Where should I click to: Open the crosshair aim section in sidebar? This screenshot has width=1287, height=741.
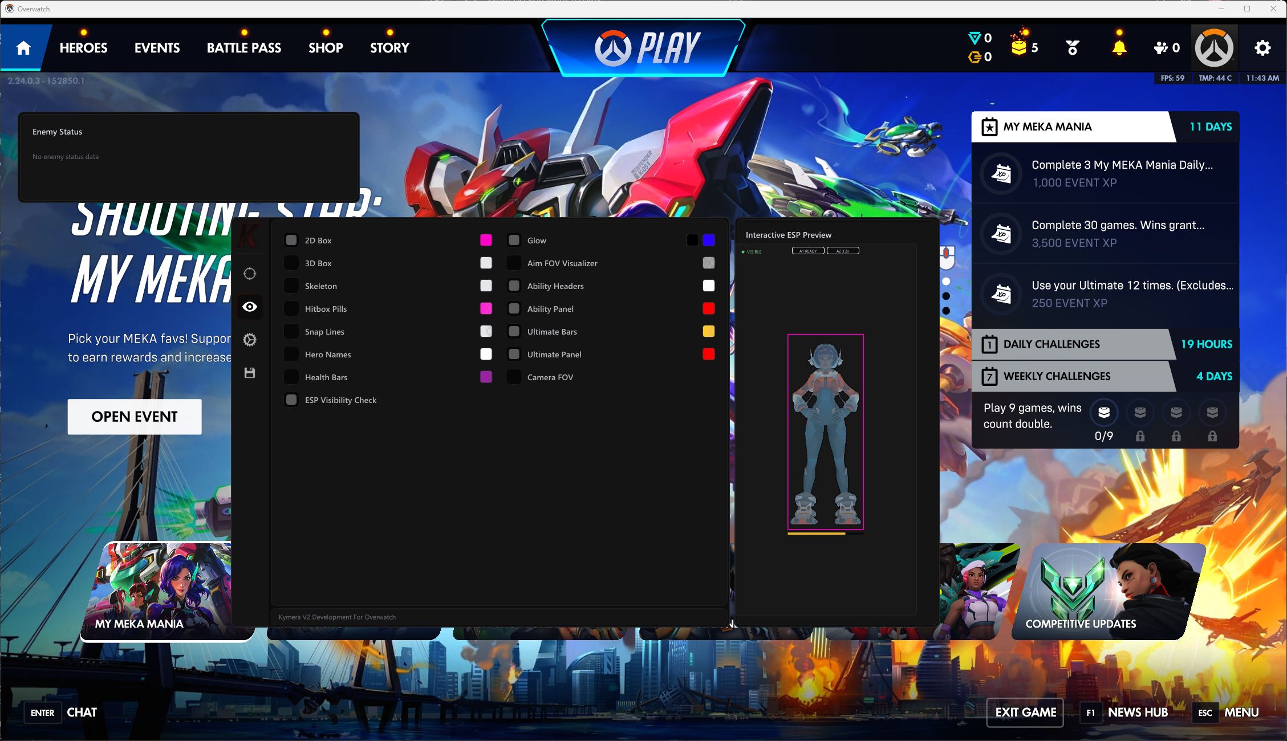(x=250, y=274)
